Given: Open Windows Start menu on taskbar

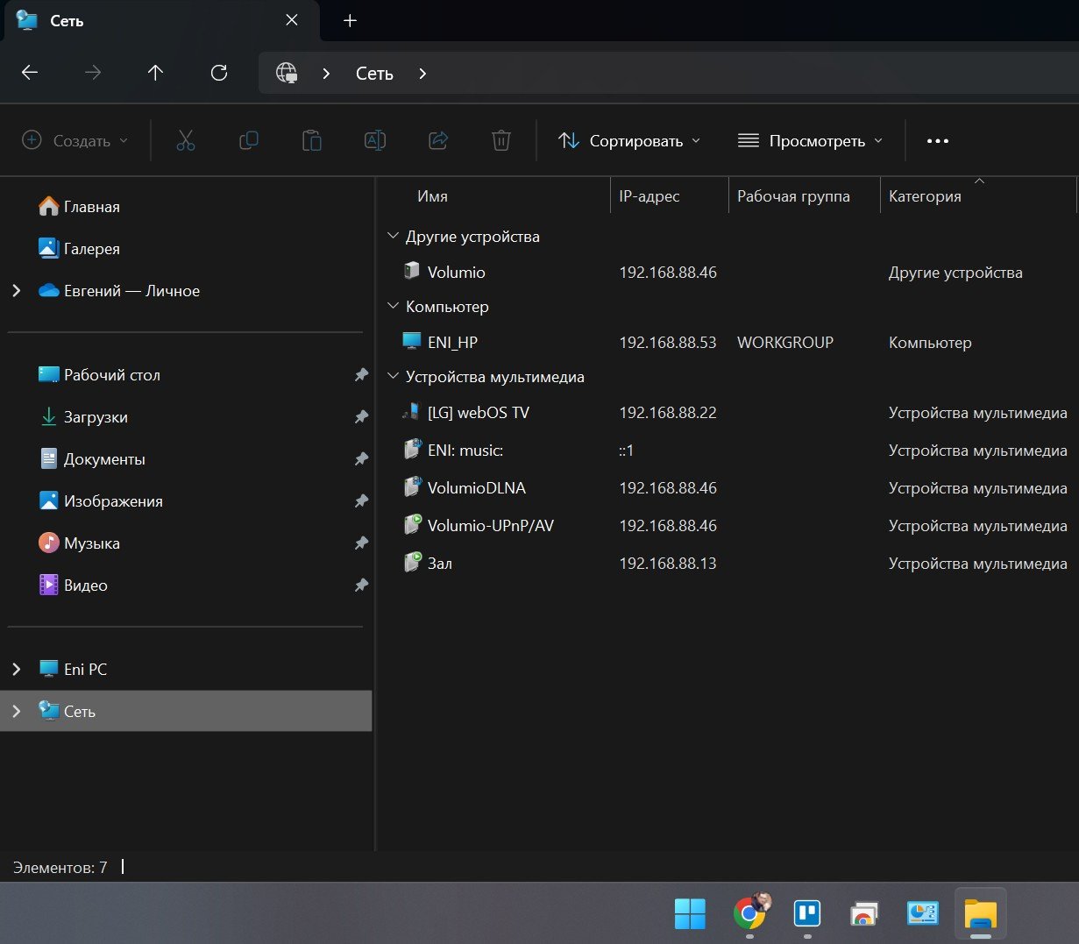Looking at the screenshot, I should pos(690,914).
